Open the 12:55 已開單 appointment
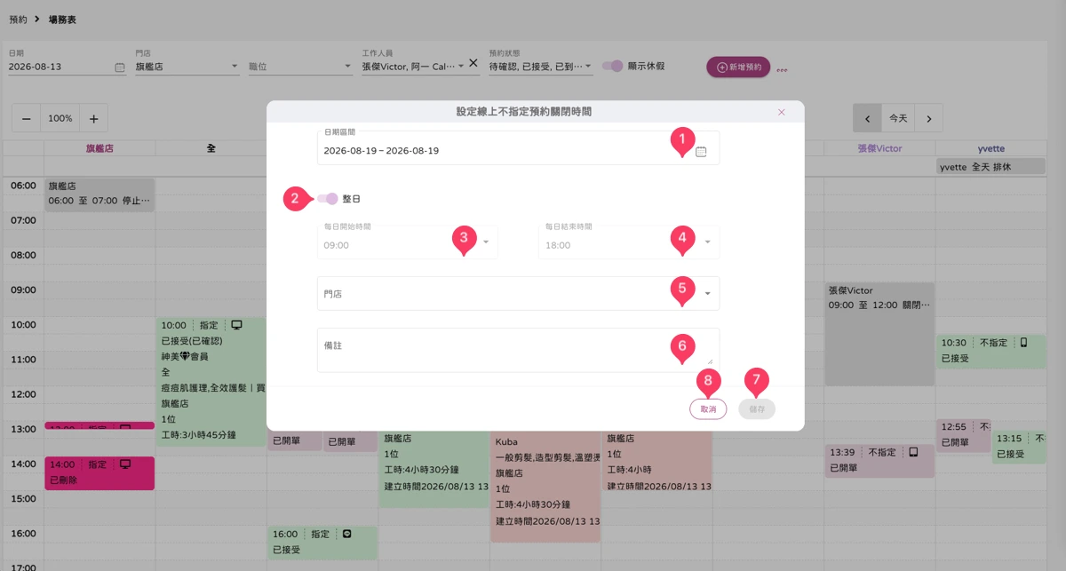1066x571 pixels. tap(964, 435)
